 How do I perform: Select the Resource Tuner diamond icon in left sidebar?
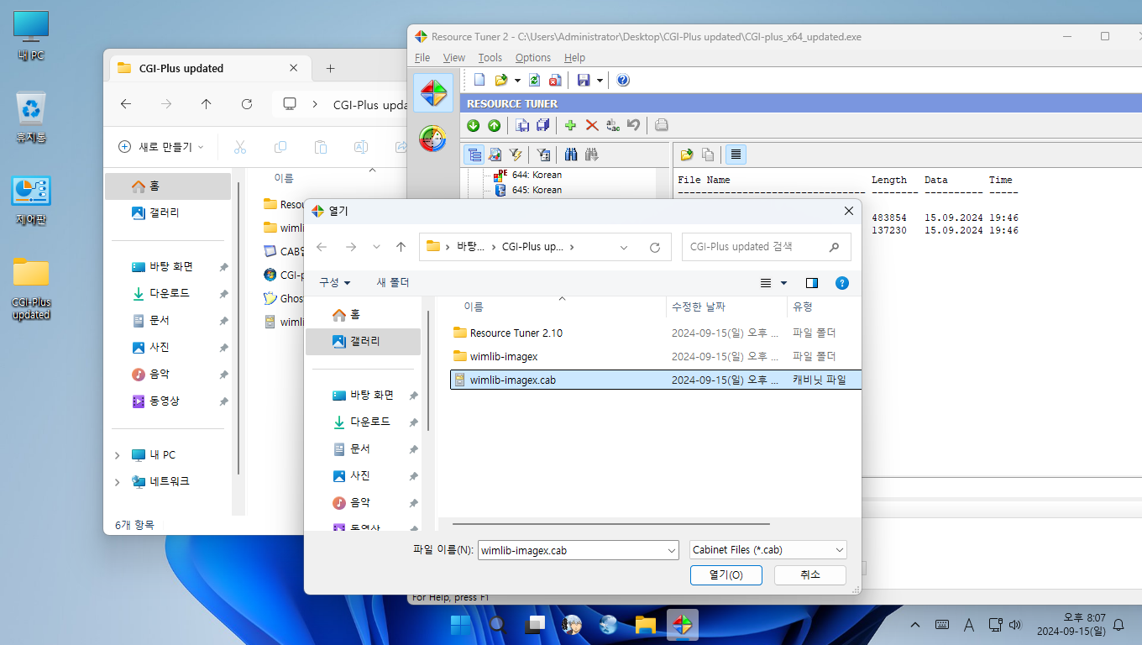click(433, 92)
